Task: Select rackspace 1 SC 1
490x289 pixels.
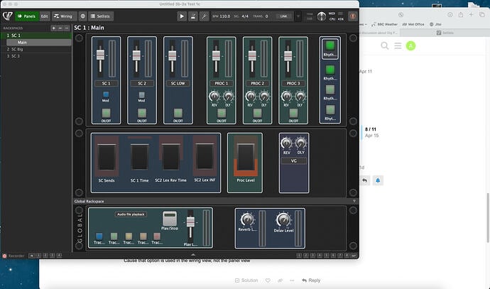Action: [x=36, y=36]
